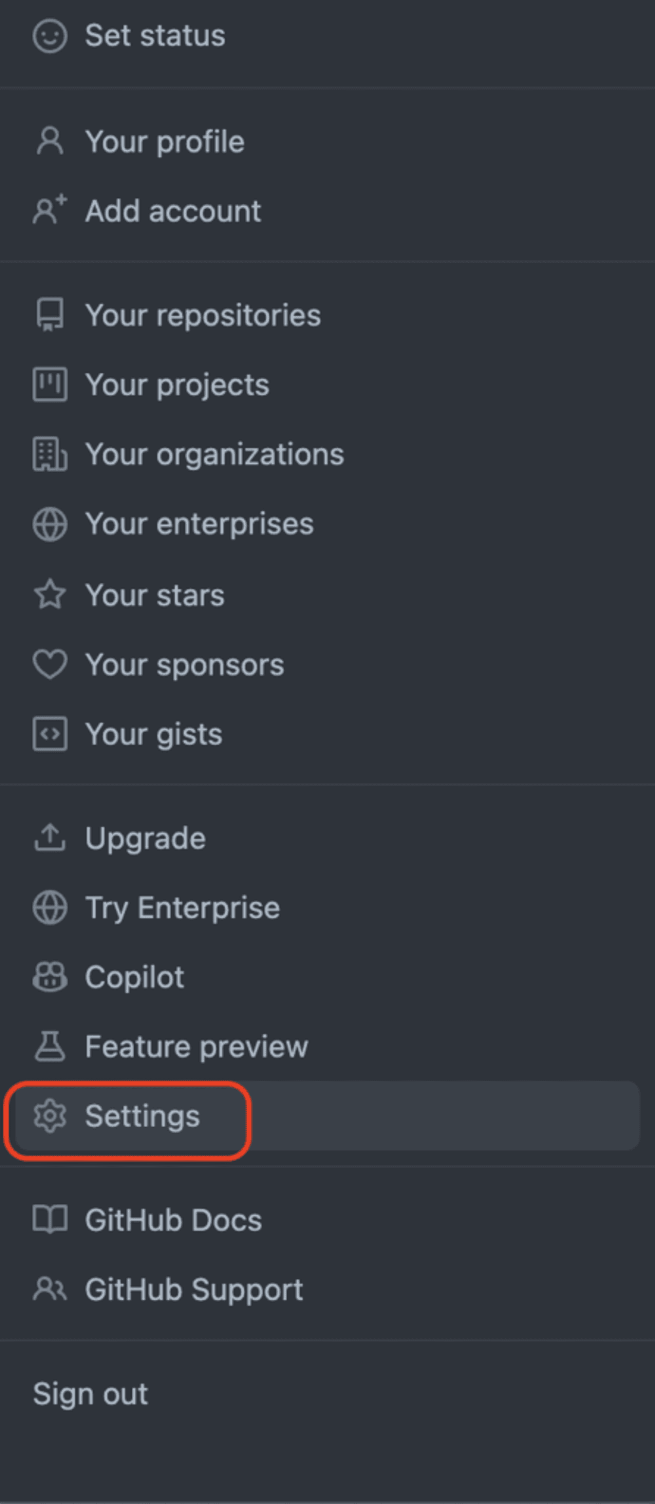Screen dimensions: 655x1504
Task: Select the Upgrade menu entry
Action: point(327,838)
